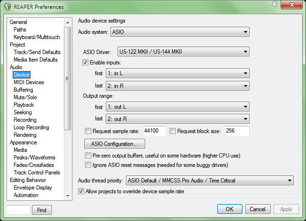Open Buffering preferences

tap(24, 90)
